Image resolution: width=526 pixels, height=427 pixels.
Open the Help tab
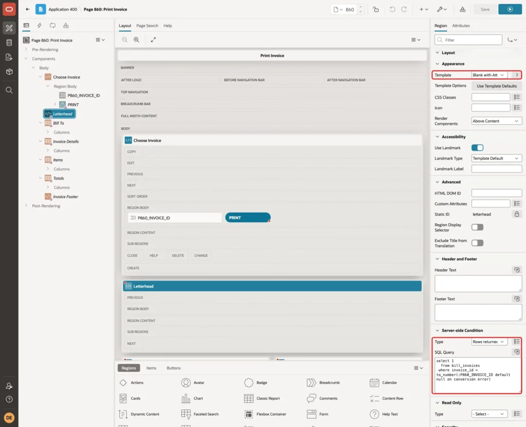point(167,26)
